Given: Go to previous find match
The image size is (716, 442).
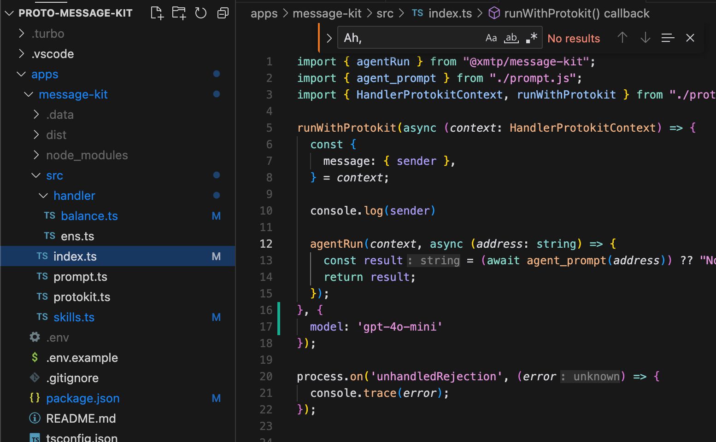Looking at the screenshot, I should 622,38.
